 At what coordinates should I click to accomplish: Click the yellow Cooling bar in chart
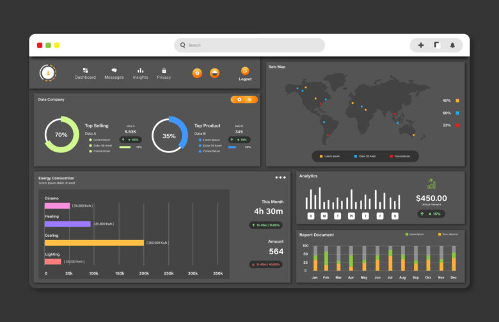(x=94, y=243)
